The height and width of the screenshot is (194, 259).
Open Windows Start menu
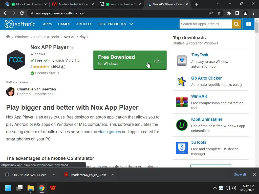click(8, 188)
